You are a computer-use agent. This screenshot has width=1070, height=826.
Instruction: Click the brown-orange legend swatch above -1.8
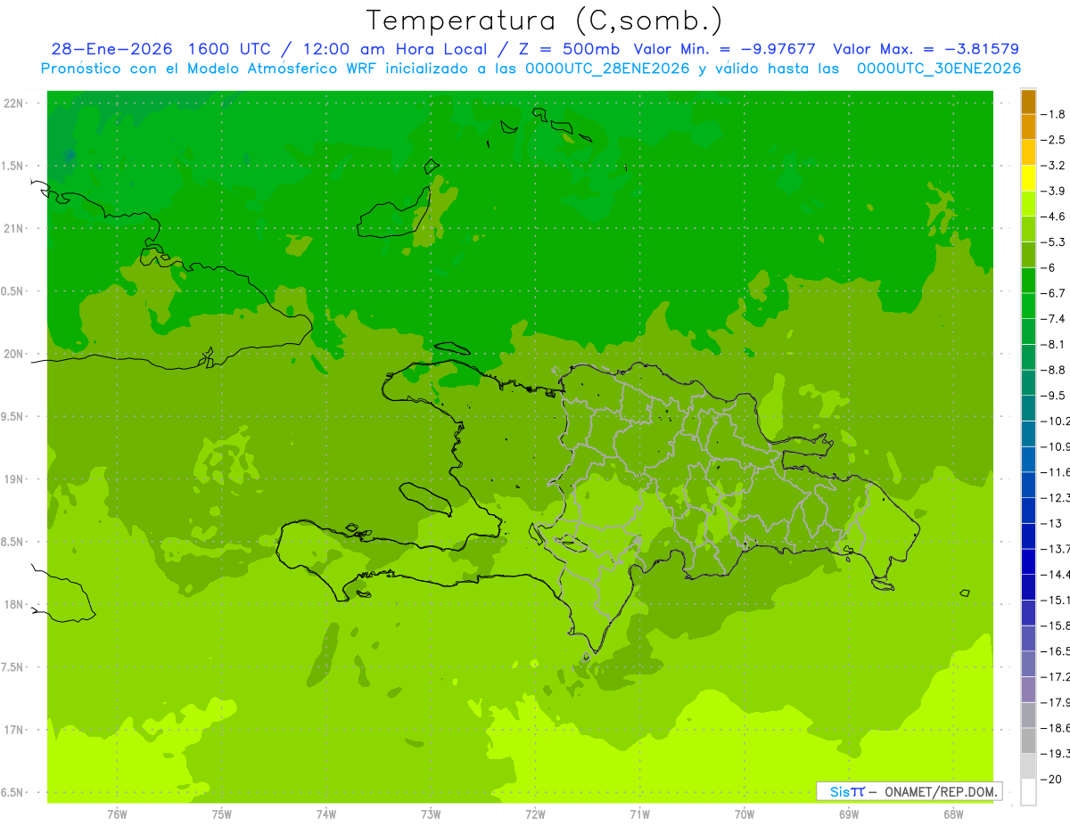pos(1028,102)
